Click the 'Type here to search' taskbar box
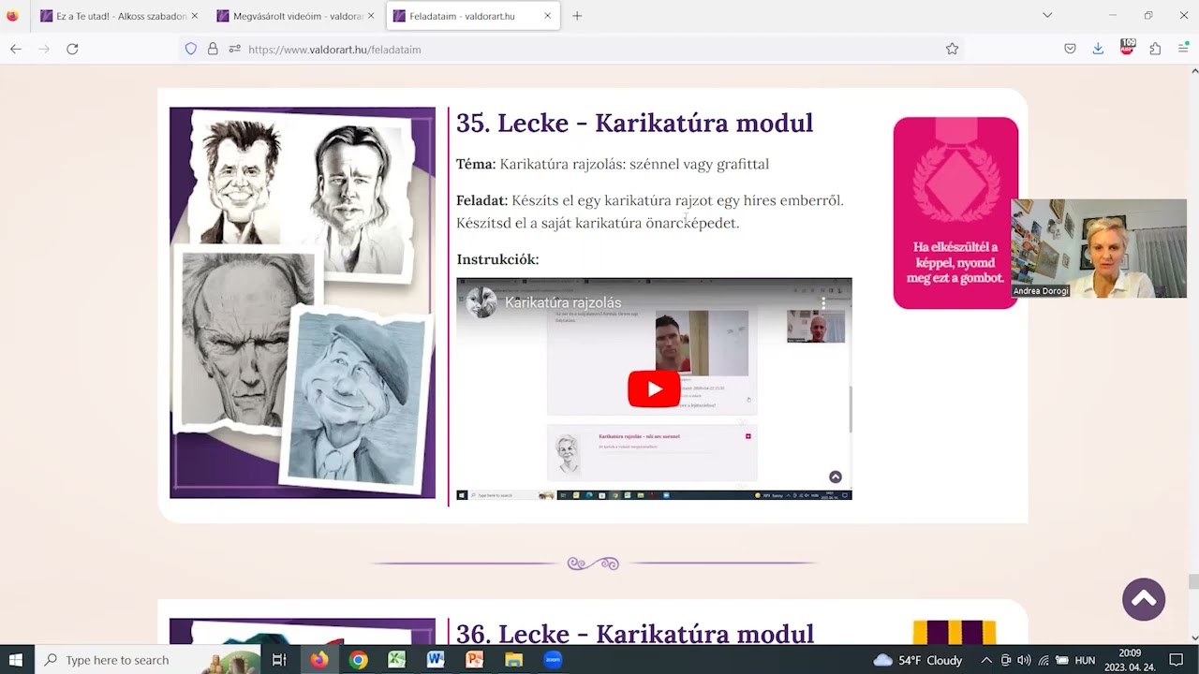This screenshot has height=674, width=1199. (x=148, y=660)
